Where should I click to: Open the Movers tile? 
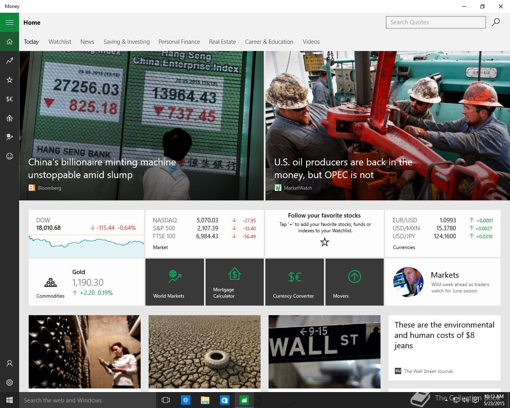(x=355, y=282)
